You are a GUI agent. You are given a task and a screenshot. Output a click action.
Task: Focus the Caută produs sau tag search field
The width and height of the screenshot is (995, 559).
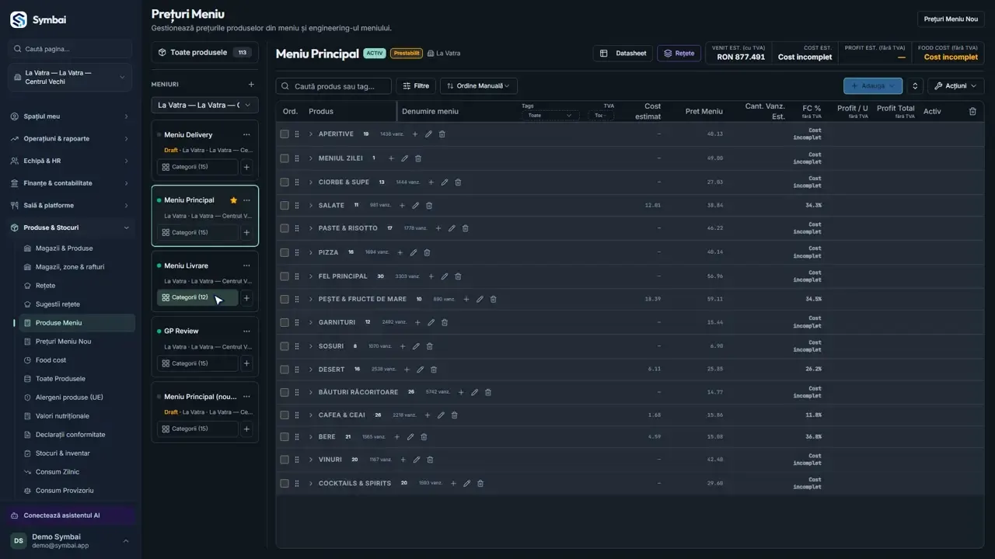point(333,86)
